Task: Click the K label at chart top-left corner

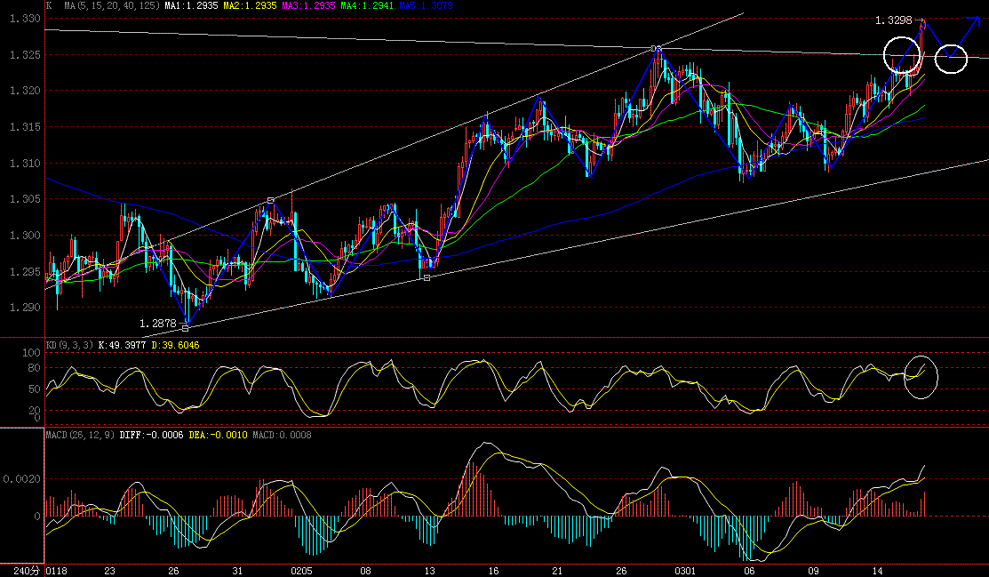Action: [x=49, y=5]
